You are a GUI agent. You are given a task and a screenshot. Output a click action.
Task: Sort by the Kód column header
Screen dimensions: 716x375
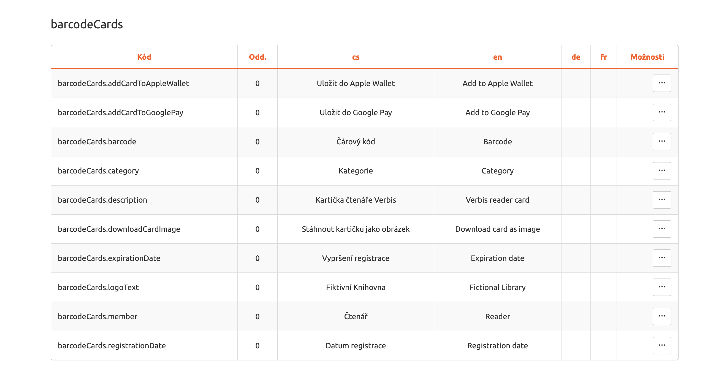tap(144, 57)
